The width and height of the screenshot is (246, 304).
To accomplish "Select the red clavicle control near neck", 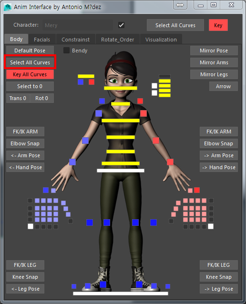I will 140,101.
